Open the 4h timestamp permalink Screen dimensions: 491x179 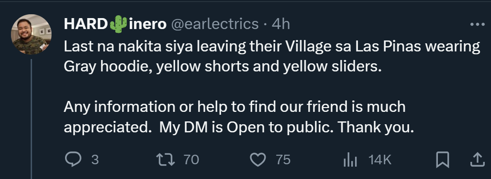point(281,24)
